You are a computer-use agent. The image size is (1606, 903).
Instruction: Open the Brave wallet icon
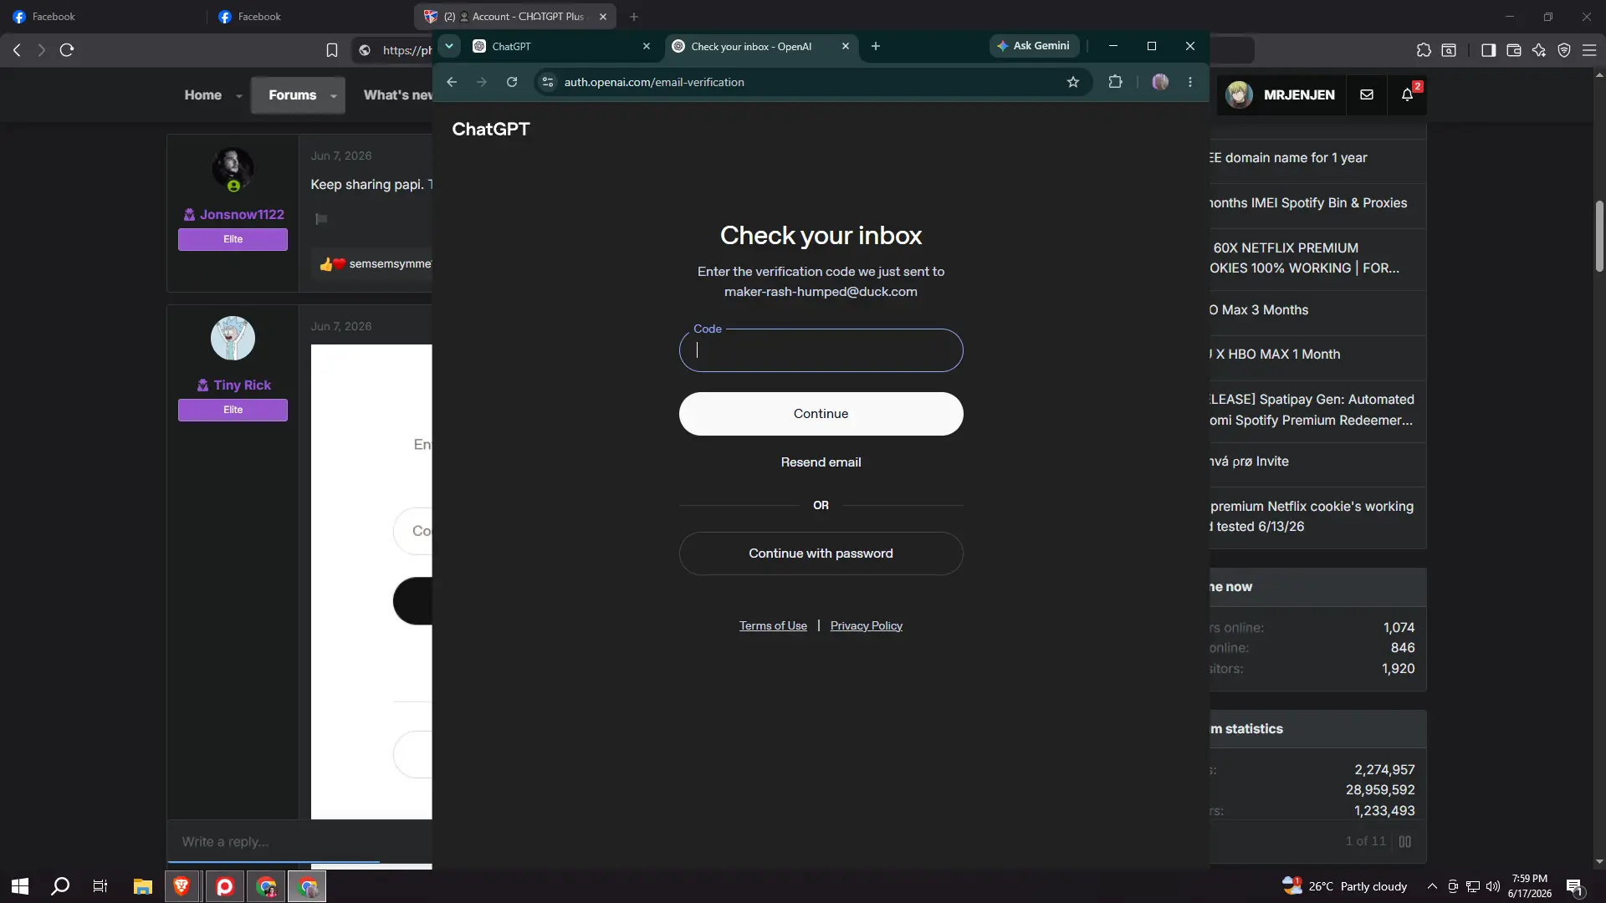(1513, 50)
